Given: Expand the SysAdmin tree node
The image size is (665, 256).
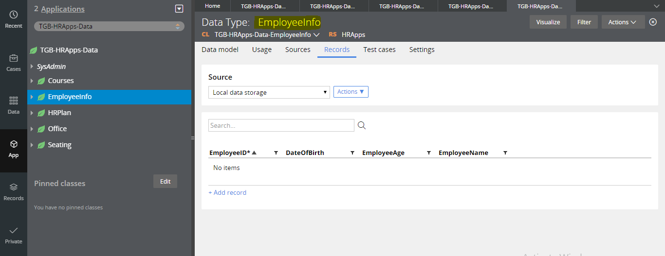Looking at the screenshot, I should point(32,67).
